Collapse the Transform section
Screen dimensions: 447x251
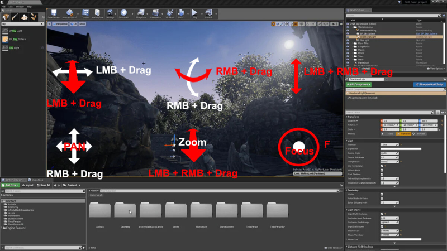coord(347,117)
